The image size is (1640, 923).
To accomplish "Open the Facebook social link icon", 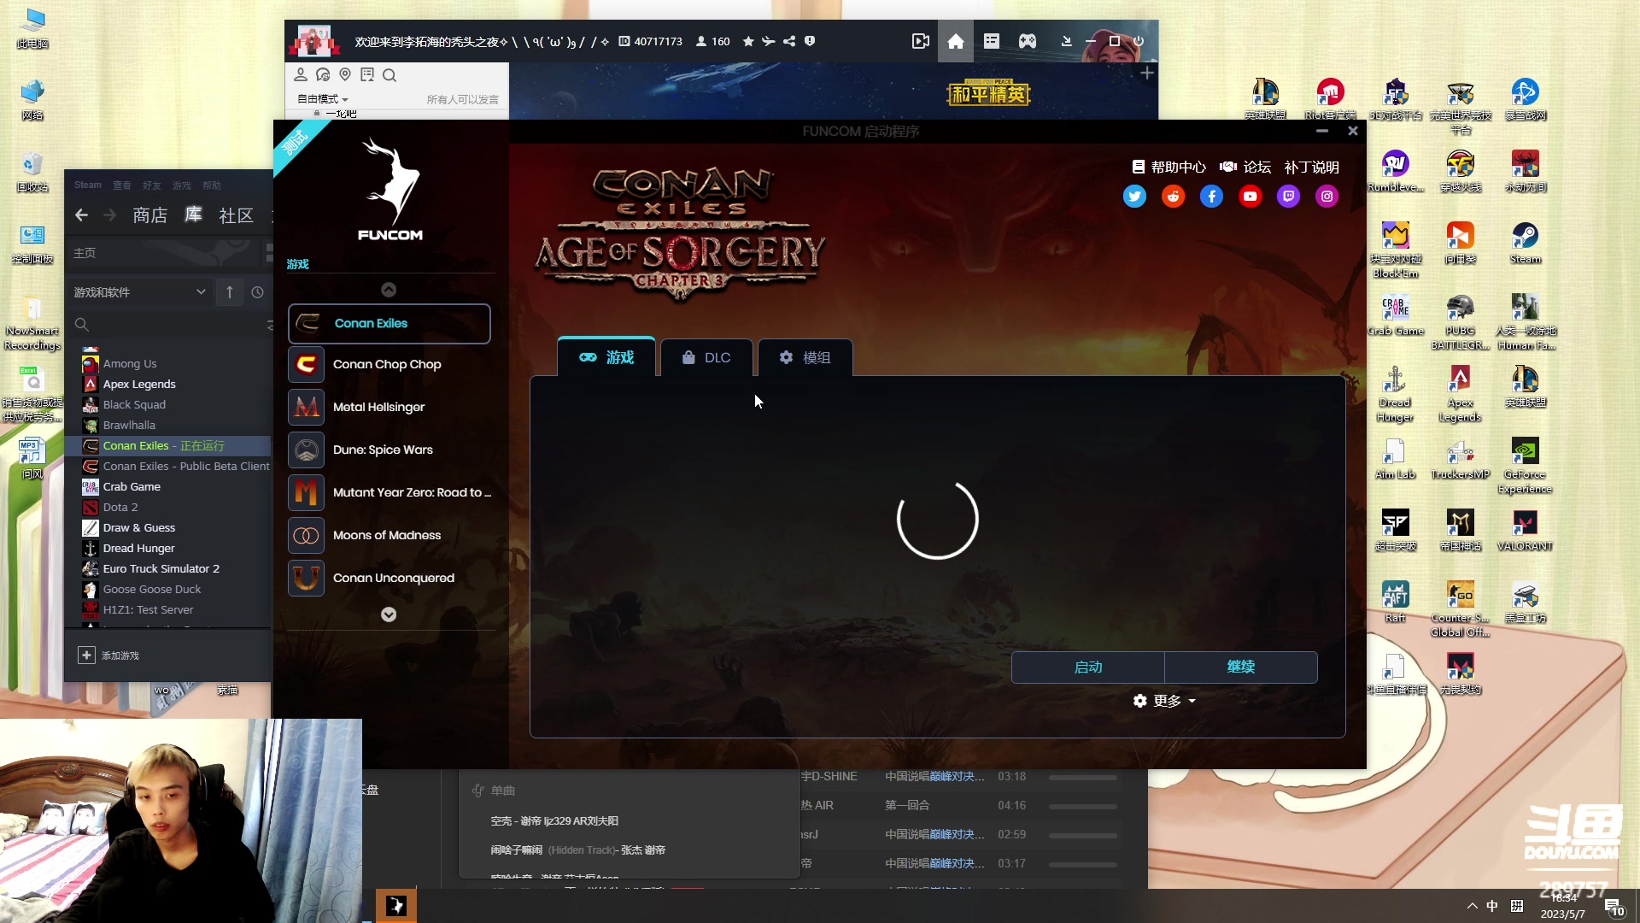I will coord(1211,197).
